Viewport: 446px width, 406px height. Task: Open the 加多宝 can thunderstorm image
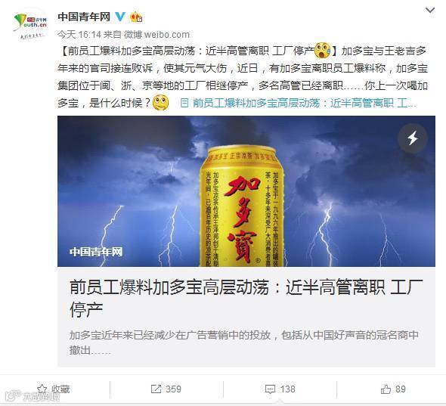pos(246,191)
